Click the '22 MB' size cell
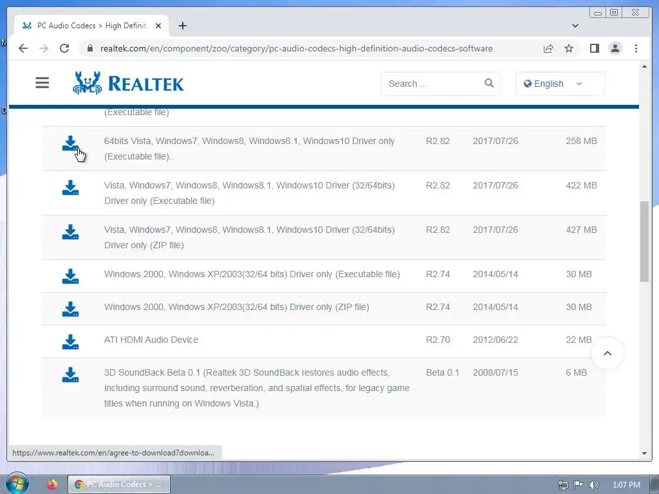 (579, 340)
